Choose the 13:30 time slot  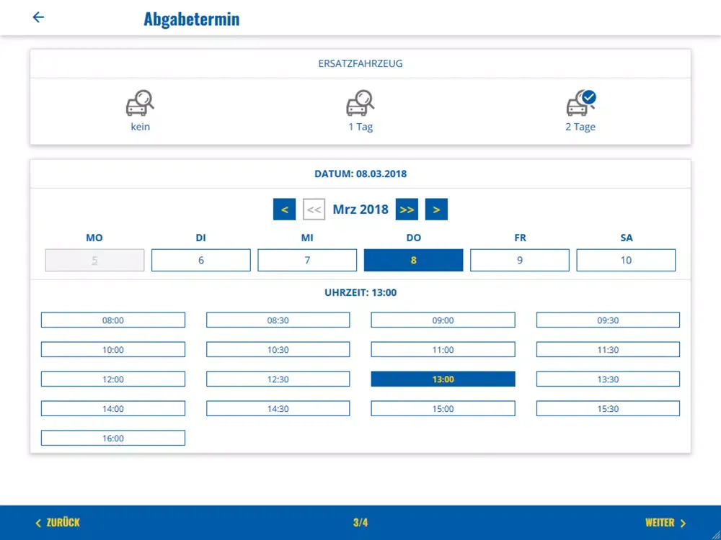608,379
